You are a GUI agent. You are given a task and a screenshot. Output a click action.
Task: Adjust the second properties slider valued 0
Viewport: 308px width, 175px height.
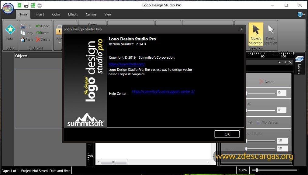click(x=261, y=110)
